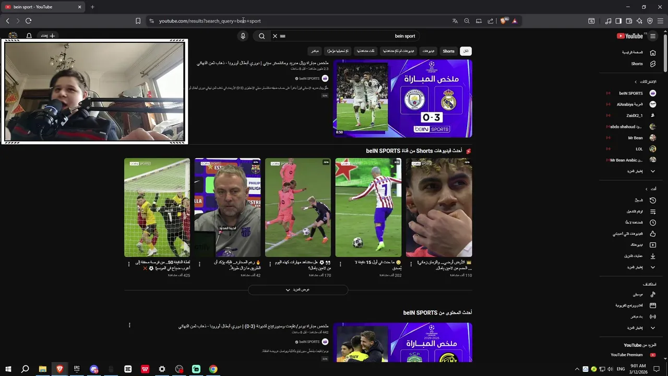
Task: Toggle the browser sidebar panel icon
Action: pos(618,21)
